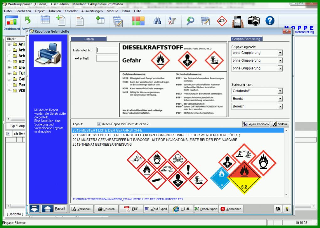This screenshot has height=228, width=320.
Task: Open the Extras menu
Action: point(126,11)
